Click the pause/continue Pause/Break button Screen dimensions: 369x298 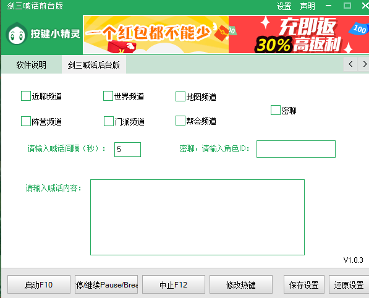(x=106, y=284)
